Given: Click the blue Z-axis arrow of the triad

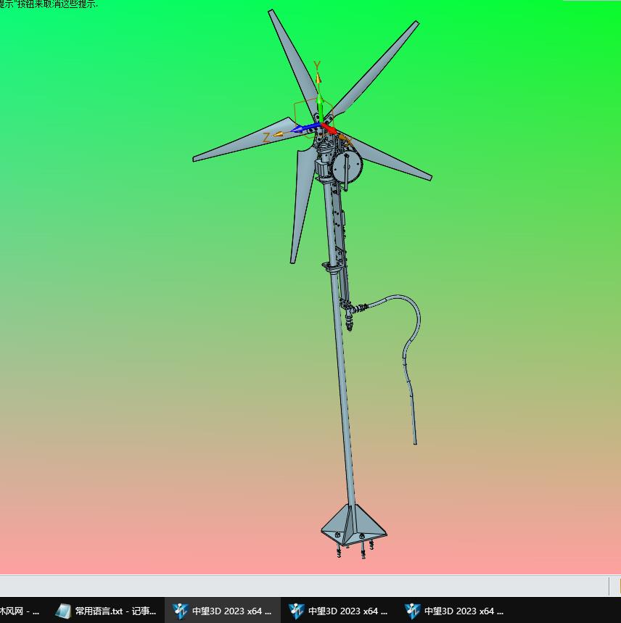Looking at the screenshot, I should [x=305, y=128].
